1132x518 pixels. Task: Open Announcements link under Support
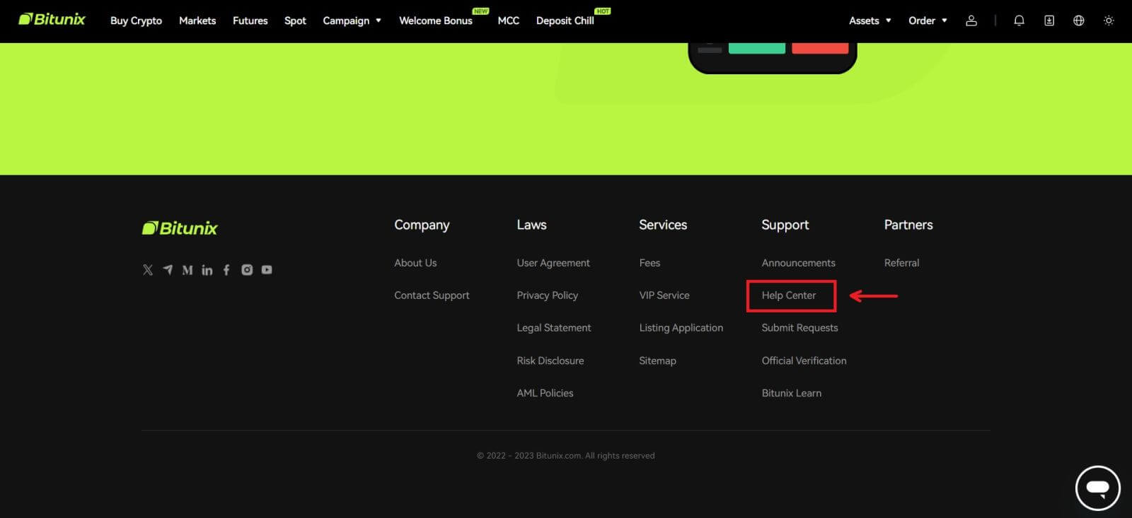[x=799, y=263]
